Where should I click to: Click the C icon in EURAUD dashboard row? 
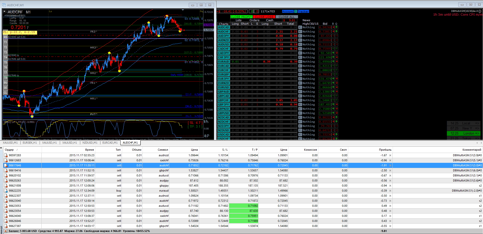(300, 62)
